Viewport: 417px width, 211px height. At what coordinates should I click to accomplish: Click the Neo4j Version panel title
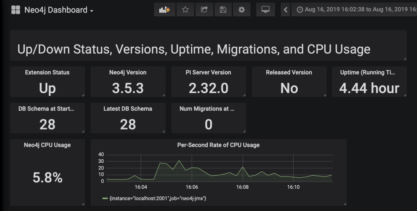click(x=128, y=72)
